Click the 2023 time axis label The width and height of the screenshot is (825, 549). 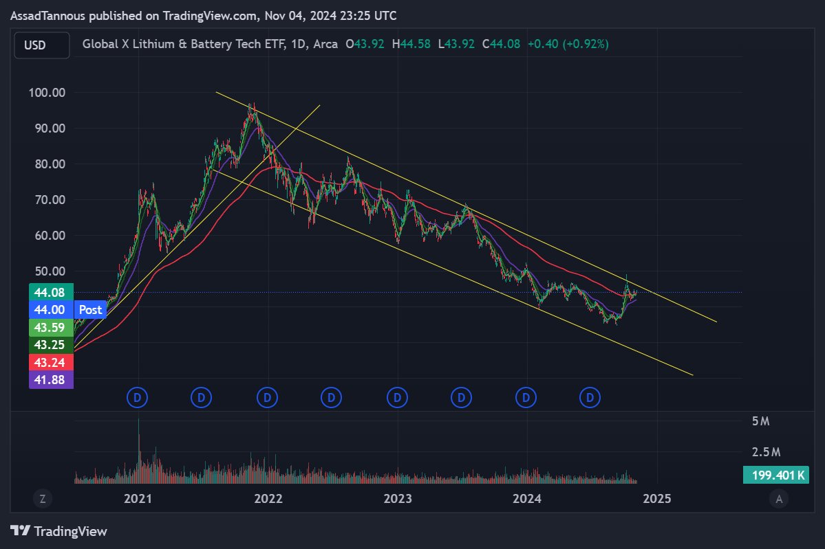click(x=398, y=499)
